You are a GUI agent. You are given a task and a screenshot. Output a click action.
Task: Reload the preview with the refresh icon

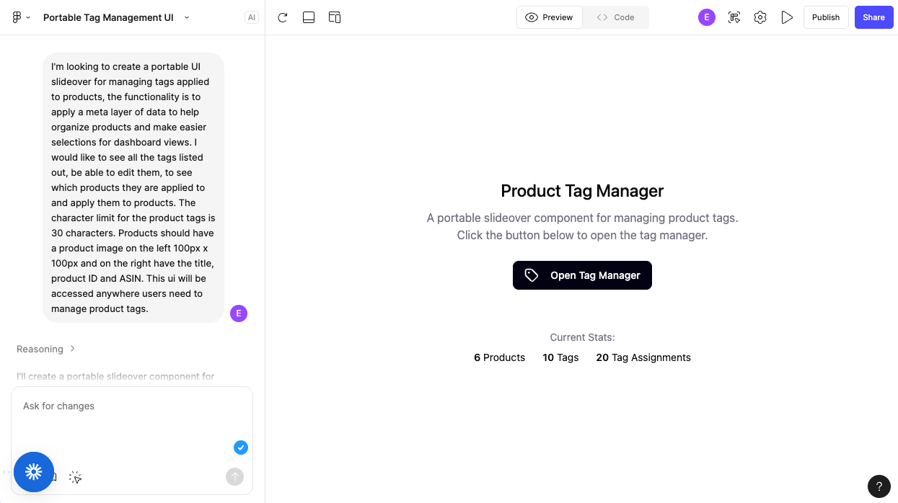[283, 17]
